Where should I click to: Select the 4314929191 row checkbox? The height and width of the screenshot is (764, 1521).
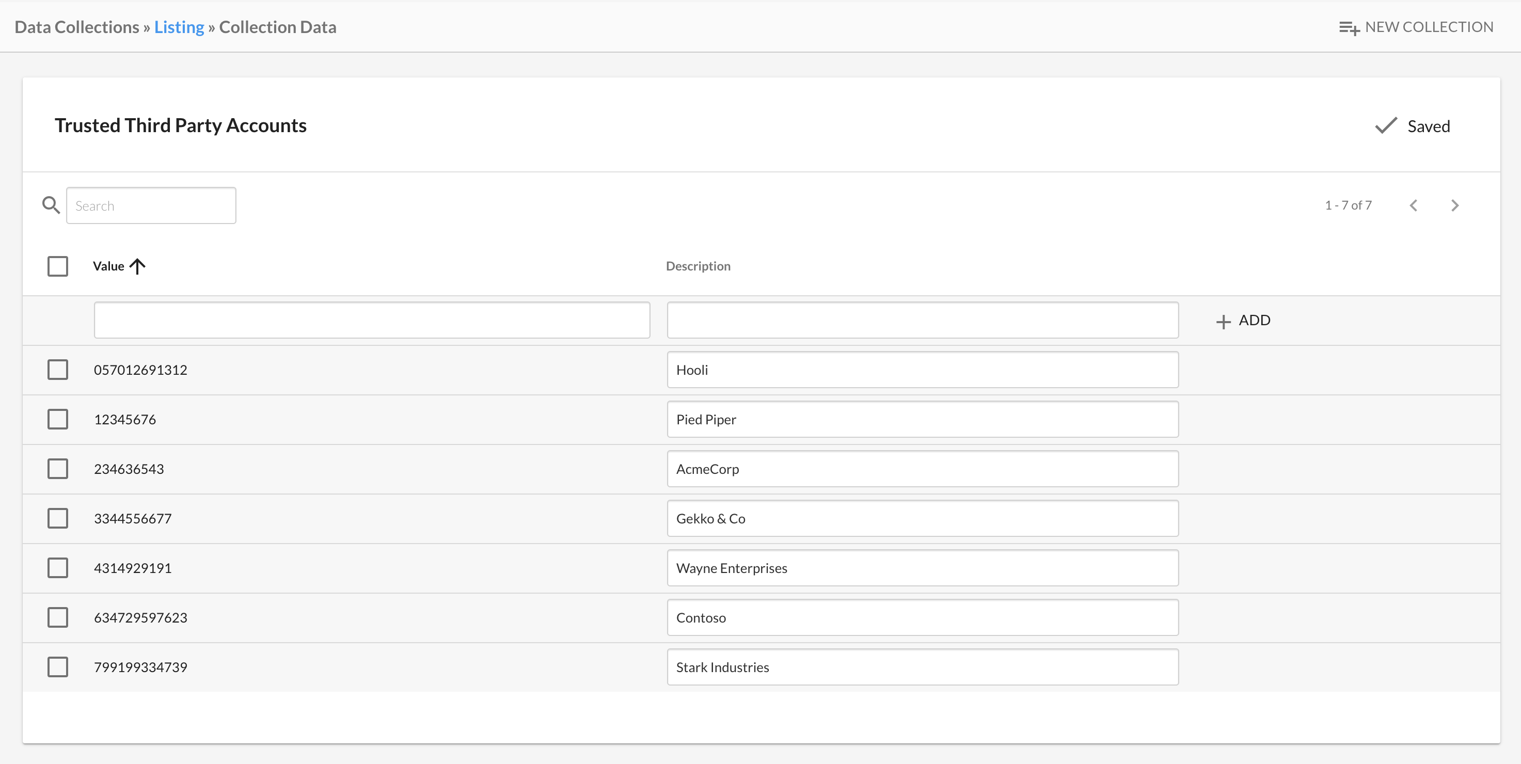(x=58, y=568)
